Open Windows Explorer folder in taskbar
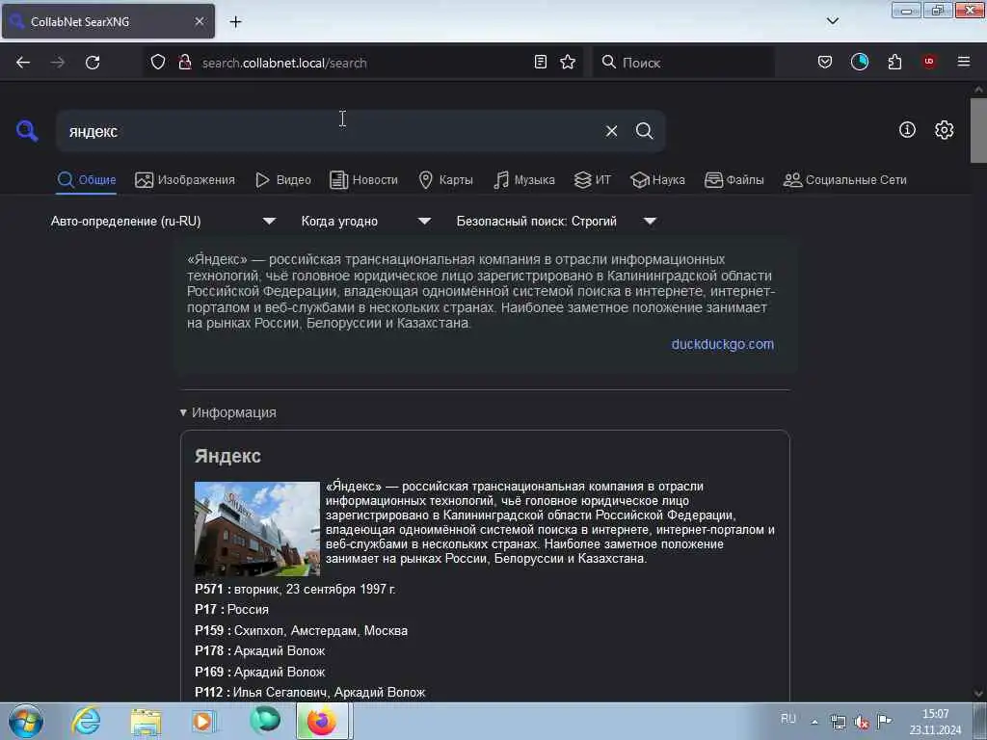987x740 pixels. coord(147,721)
